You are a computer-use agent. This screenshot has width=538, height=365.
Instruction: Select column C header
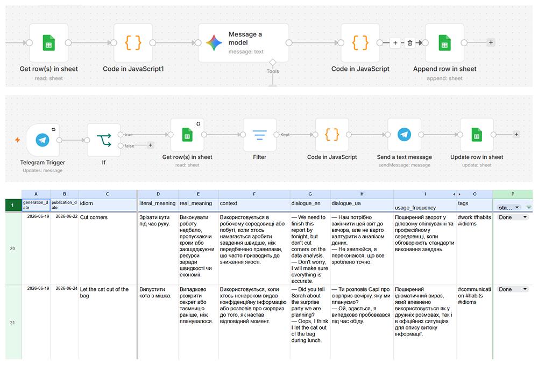tap(108, 194)
